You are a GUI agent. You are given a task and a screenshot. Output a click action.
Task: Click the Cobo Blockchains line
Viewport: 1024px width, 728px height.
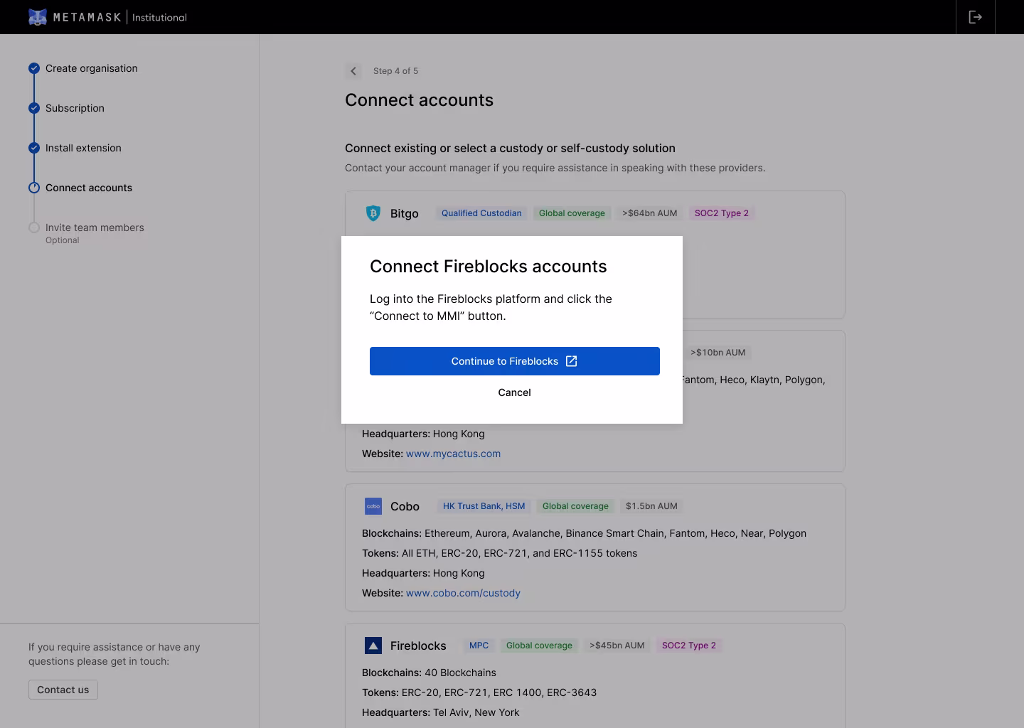tap(584, 533)
